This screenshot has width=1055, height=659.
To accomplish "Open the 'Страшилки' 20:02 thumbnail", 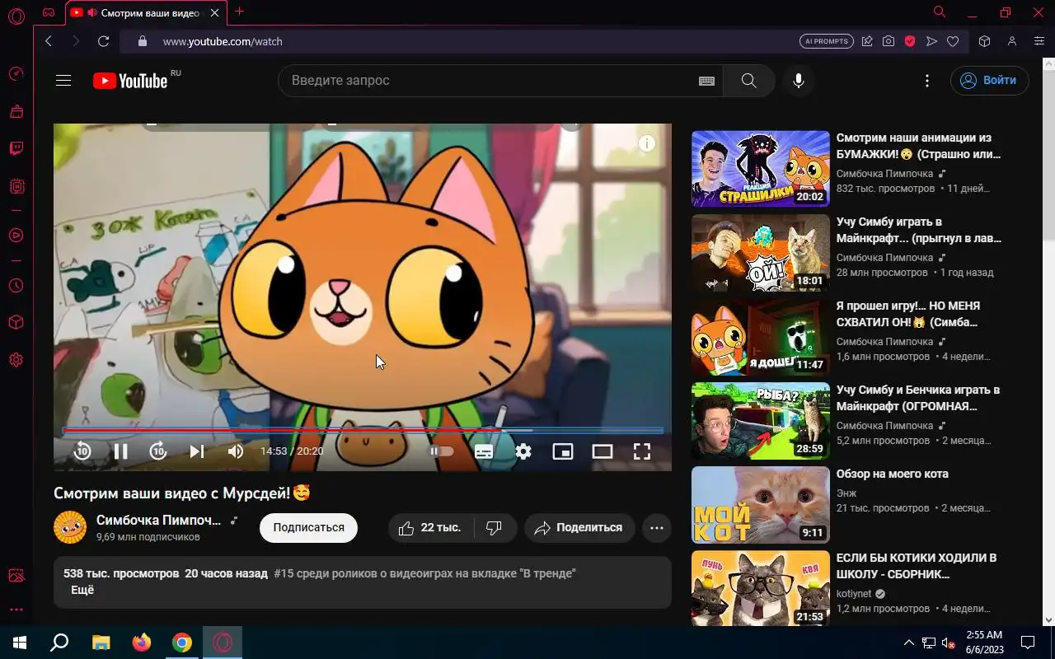I will (x=761, y=168).
